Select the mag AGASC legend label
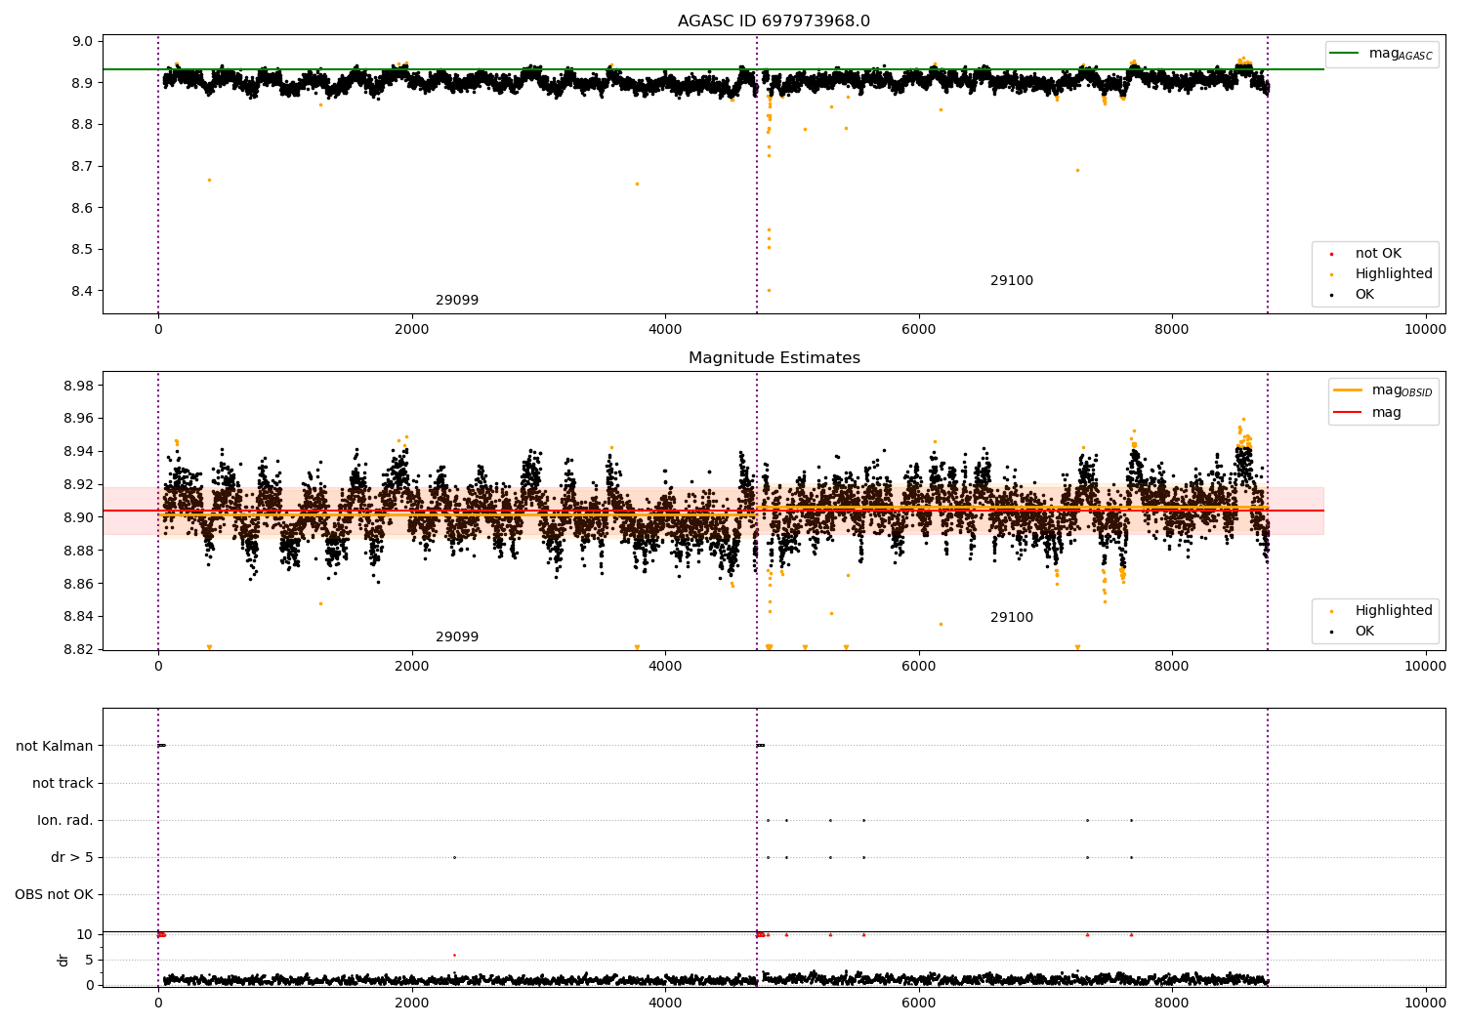 1401,54
